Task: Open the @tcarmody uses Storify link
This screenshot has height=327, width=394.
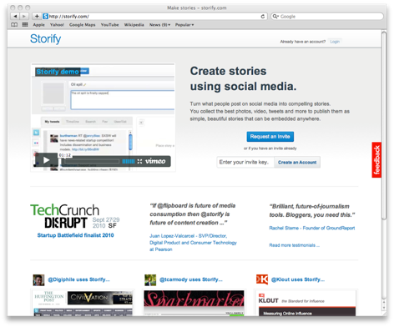Action: (x=191, y=279)
